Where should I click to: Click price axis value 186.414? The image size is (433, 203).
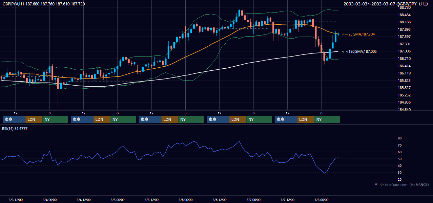click(x=404, y=66)
